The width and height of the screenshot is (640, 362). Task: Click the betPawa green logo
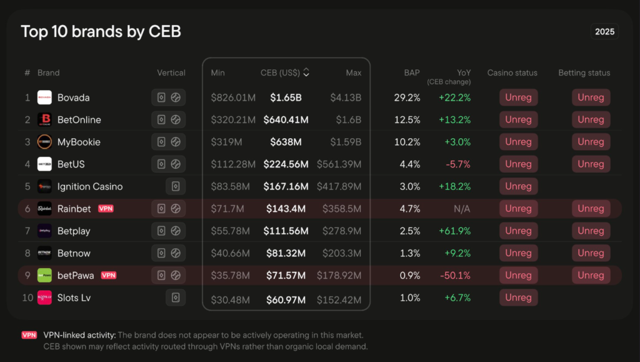(x=44, y=275)
